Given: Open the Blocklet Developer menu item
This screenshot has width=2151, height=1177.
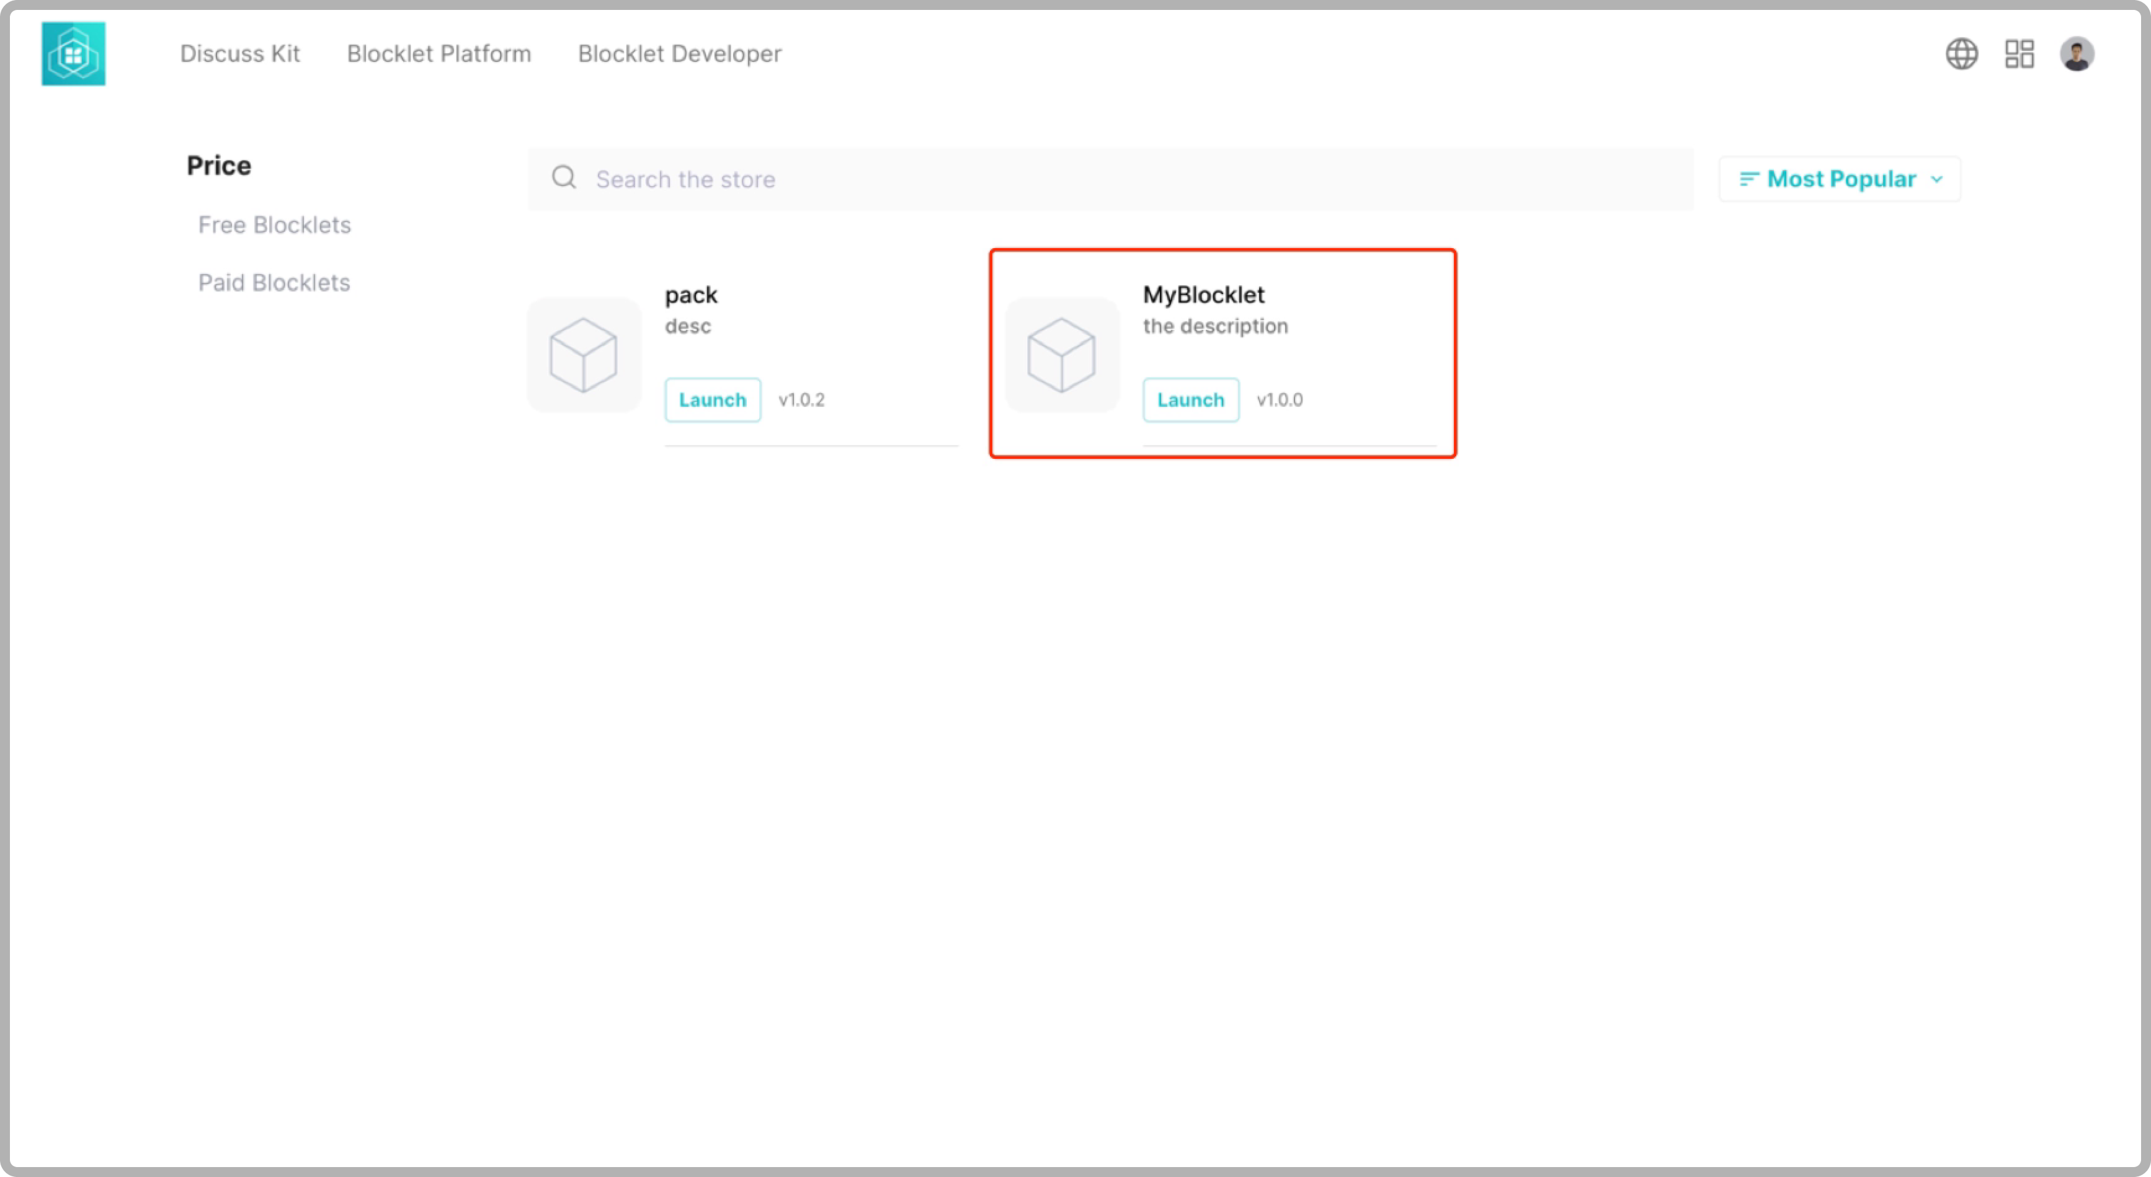Looking at the screenshot, I should [680, 53].
